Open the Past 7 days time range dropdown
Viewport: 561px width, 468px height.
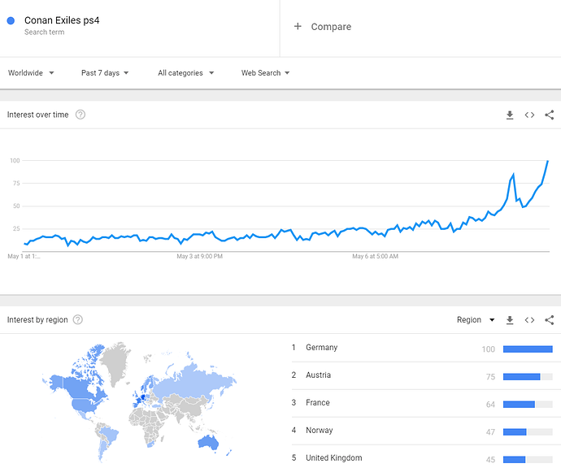(105, 73)
